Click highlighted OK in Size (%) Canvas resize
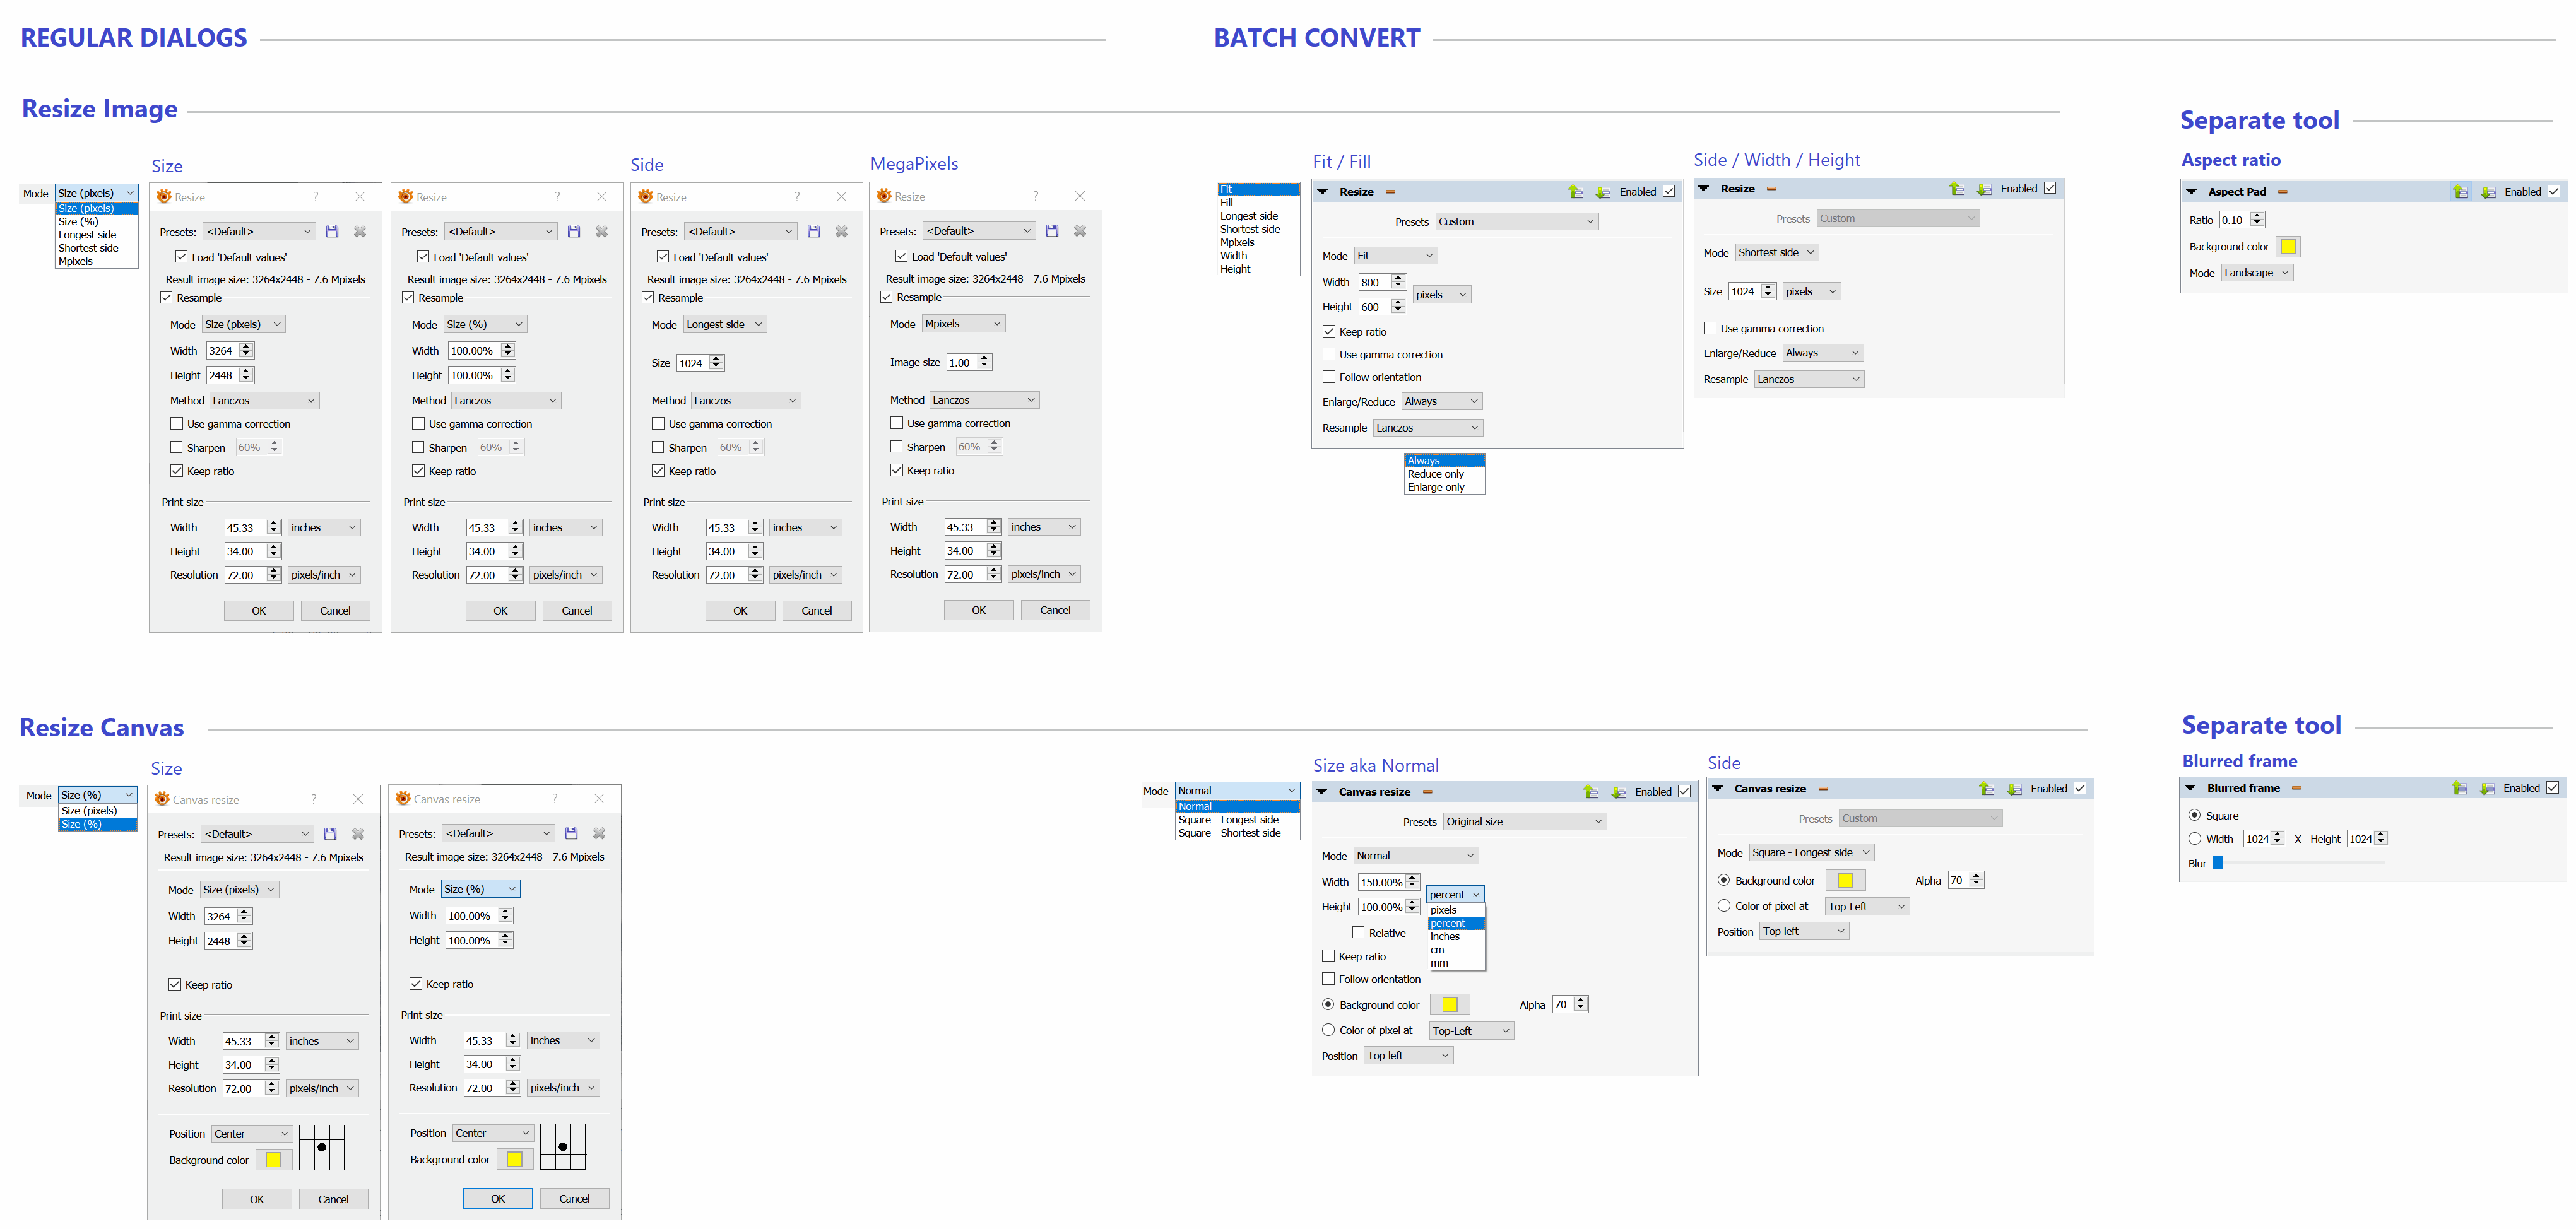This screenshot has height=1229, width=2576. (497, 1198)
